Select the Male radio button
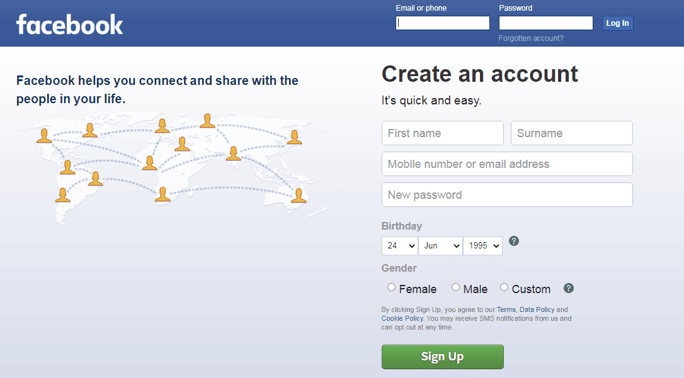This screenshot has height=378, width=684. pyautogui.click(x=455, y=287)
